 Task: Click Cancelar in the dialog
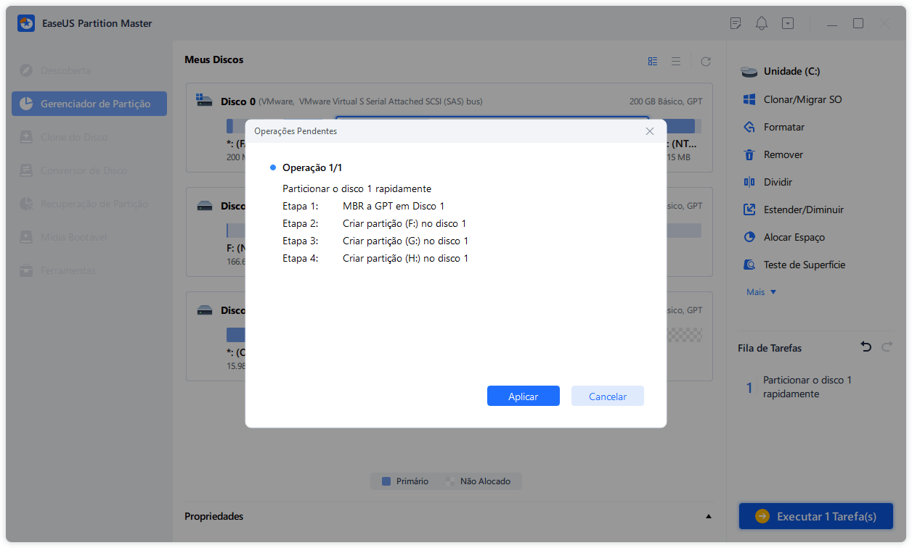point(607,397)
